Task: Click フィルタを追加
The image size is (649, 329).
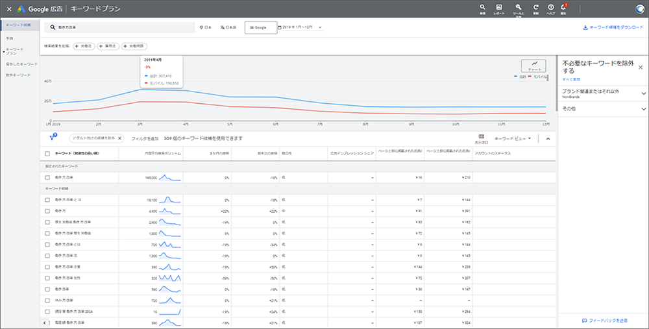Action: pyautogui.click(x=145, y=139)
